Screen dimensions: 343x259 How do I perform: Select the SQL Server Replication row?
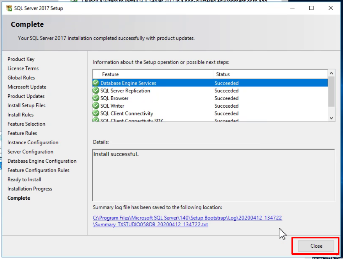click(210, 91)
